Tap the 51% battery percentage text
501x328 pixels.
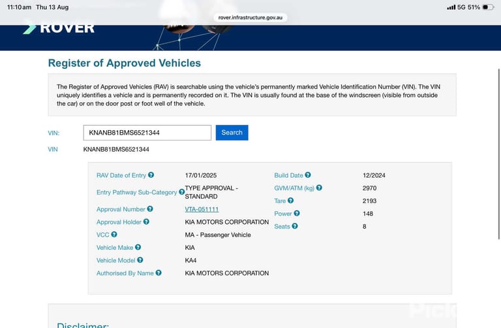pyautogui.click(x=474, y=7)
